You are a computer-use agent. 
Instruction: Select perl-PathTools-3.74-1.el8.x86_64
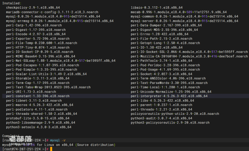(x=161, y=61)
